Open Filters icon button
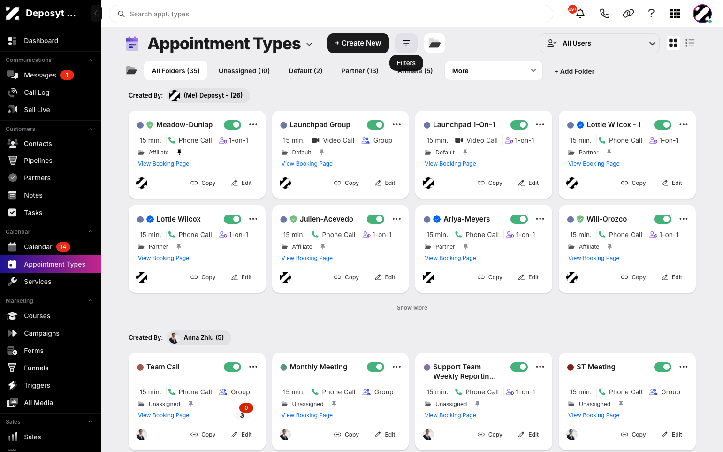Image resolution: width=723 pixels, height=452 pixels. [x=406, y=43]
